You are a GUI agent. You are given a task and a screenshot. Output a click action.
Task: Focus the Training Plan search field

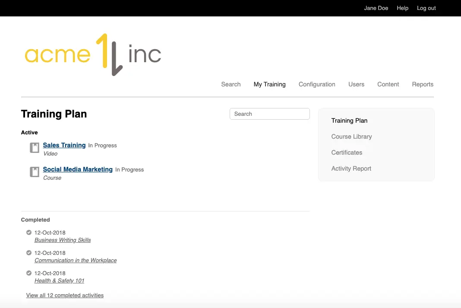[269, 114]
